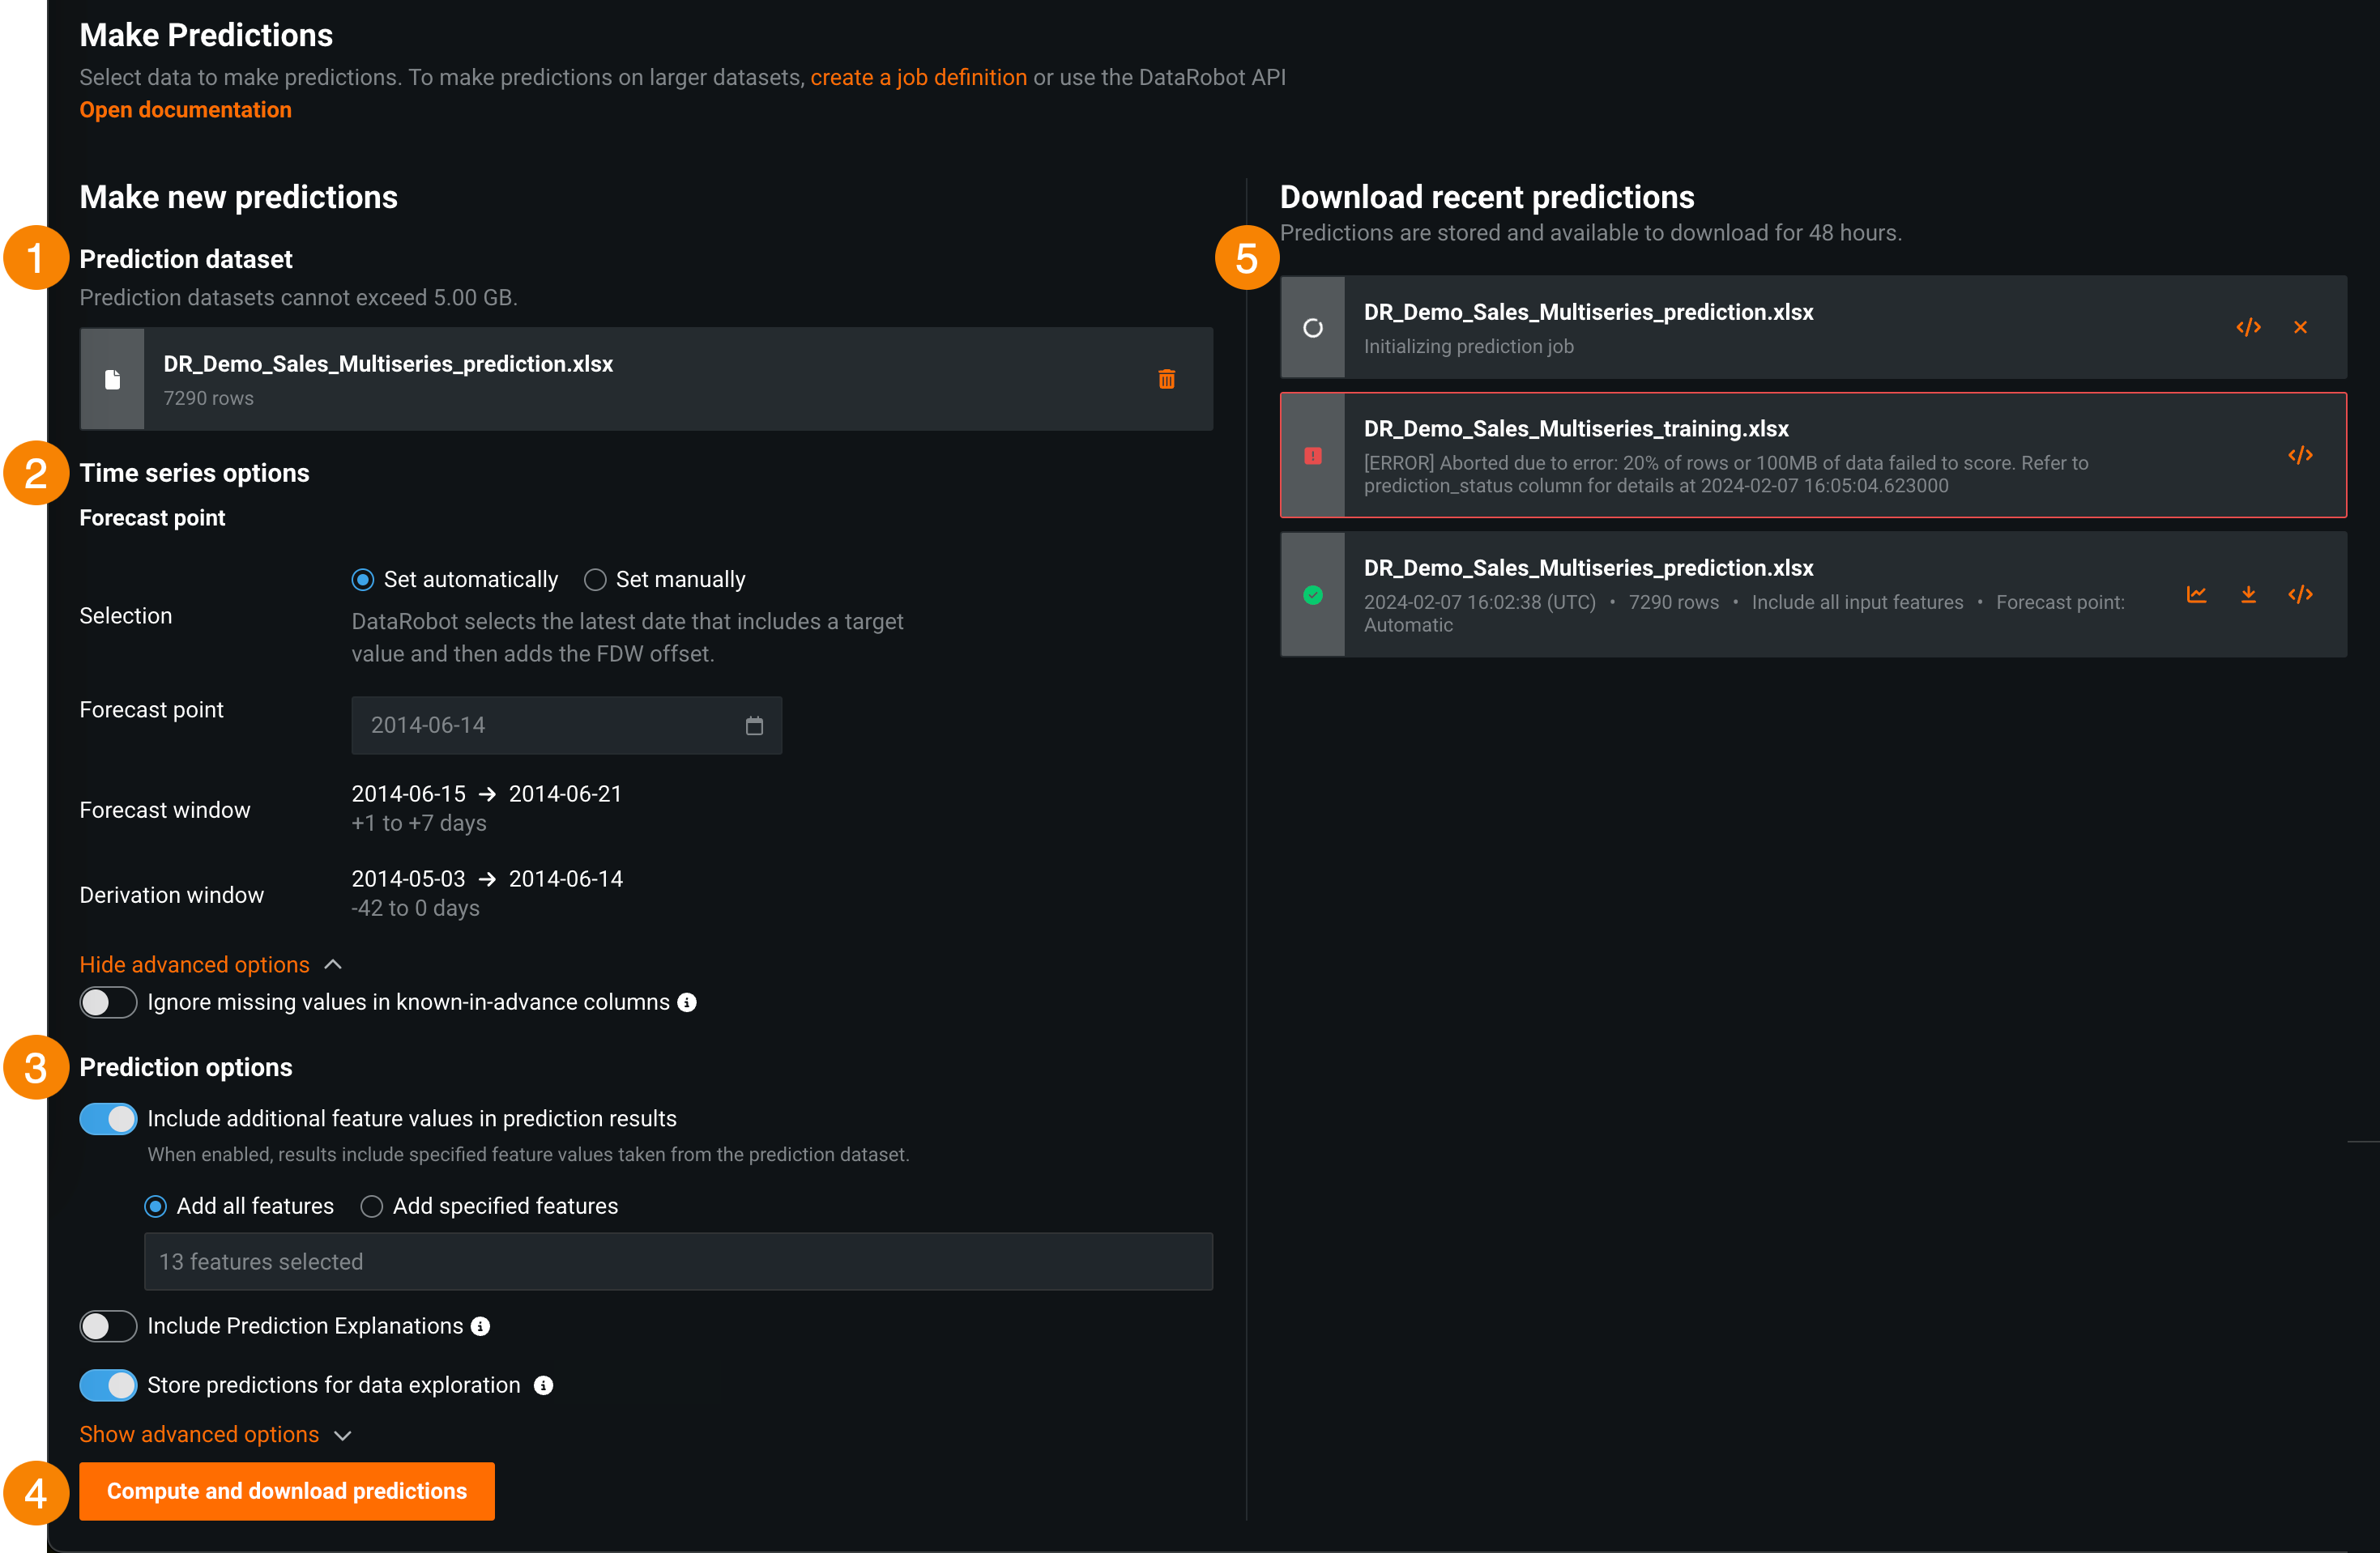Click Compute and download predictions button
The image size is (2380, 1553).
pos(287,1491)
